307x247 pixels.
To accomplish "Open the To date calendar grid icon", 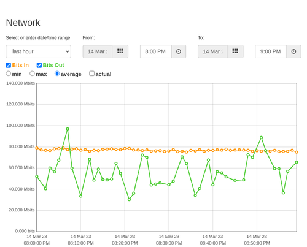I will tap(235, 51).
